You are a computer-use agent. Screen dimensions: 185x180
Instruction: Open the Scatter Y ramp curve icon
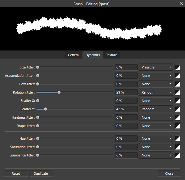point(178,109)
